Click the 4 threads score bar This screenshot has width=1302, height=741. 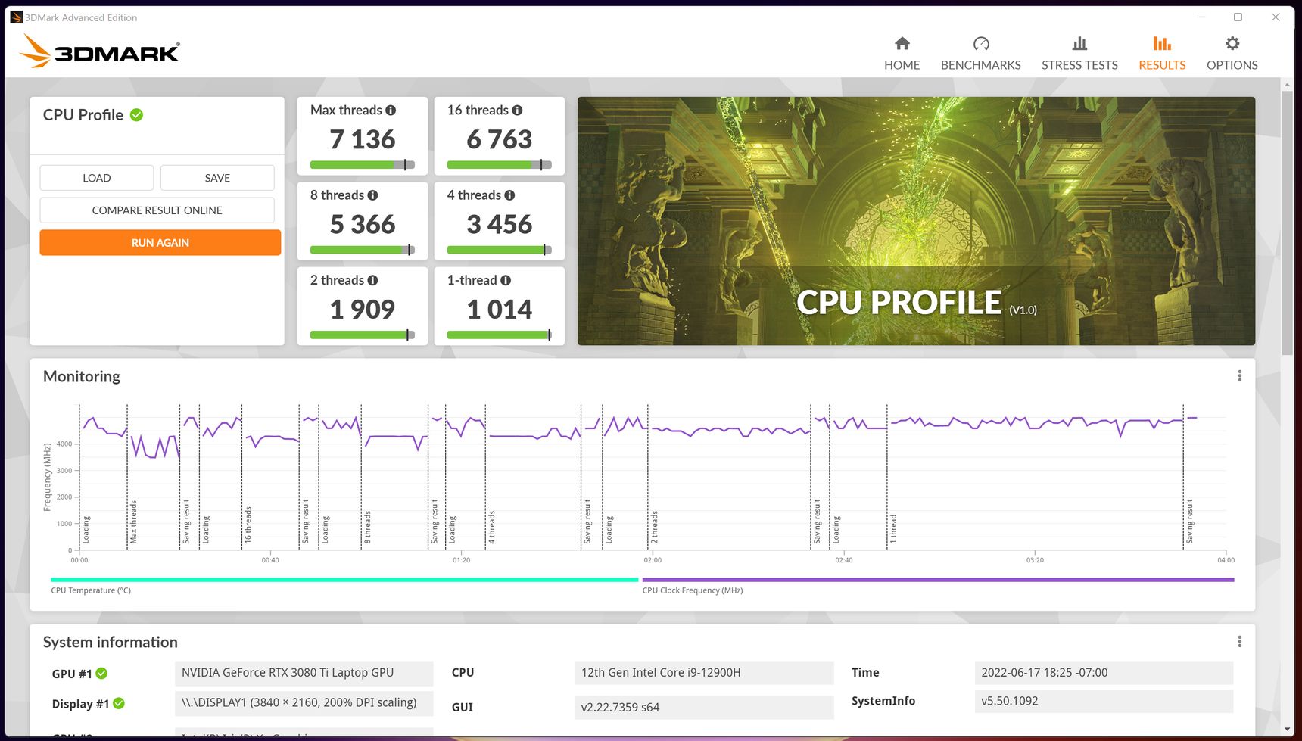pos(500,250)
